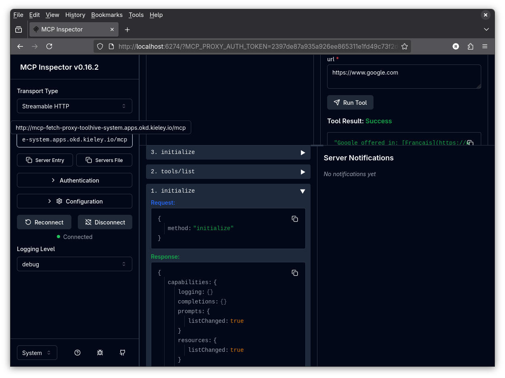Viewport: 505px width, 378px height.
Task: Open the Transport Type dropdown
Action: pyautogui.click(x=75, y=106)
